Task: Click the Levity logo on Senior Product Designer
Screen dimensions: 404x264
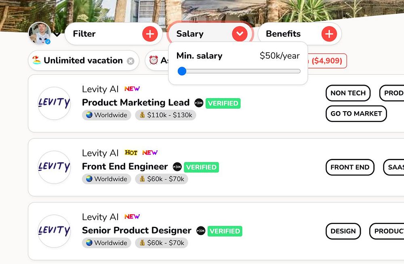Action: 54,231
